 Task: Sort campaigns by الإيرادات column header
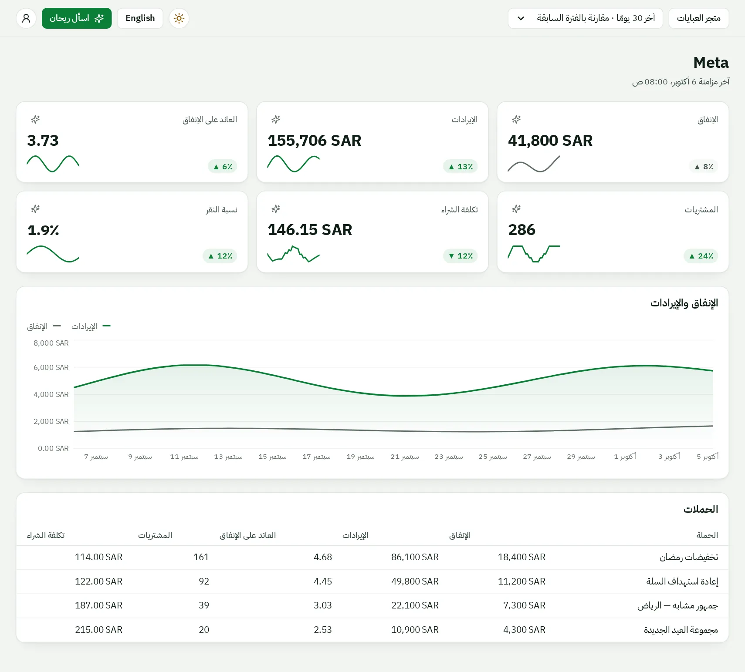pyautogui.click(x=355, y=535)
